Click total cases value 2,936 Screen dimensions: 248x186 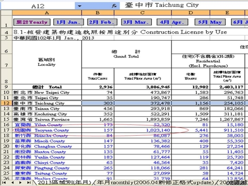98,87
